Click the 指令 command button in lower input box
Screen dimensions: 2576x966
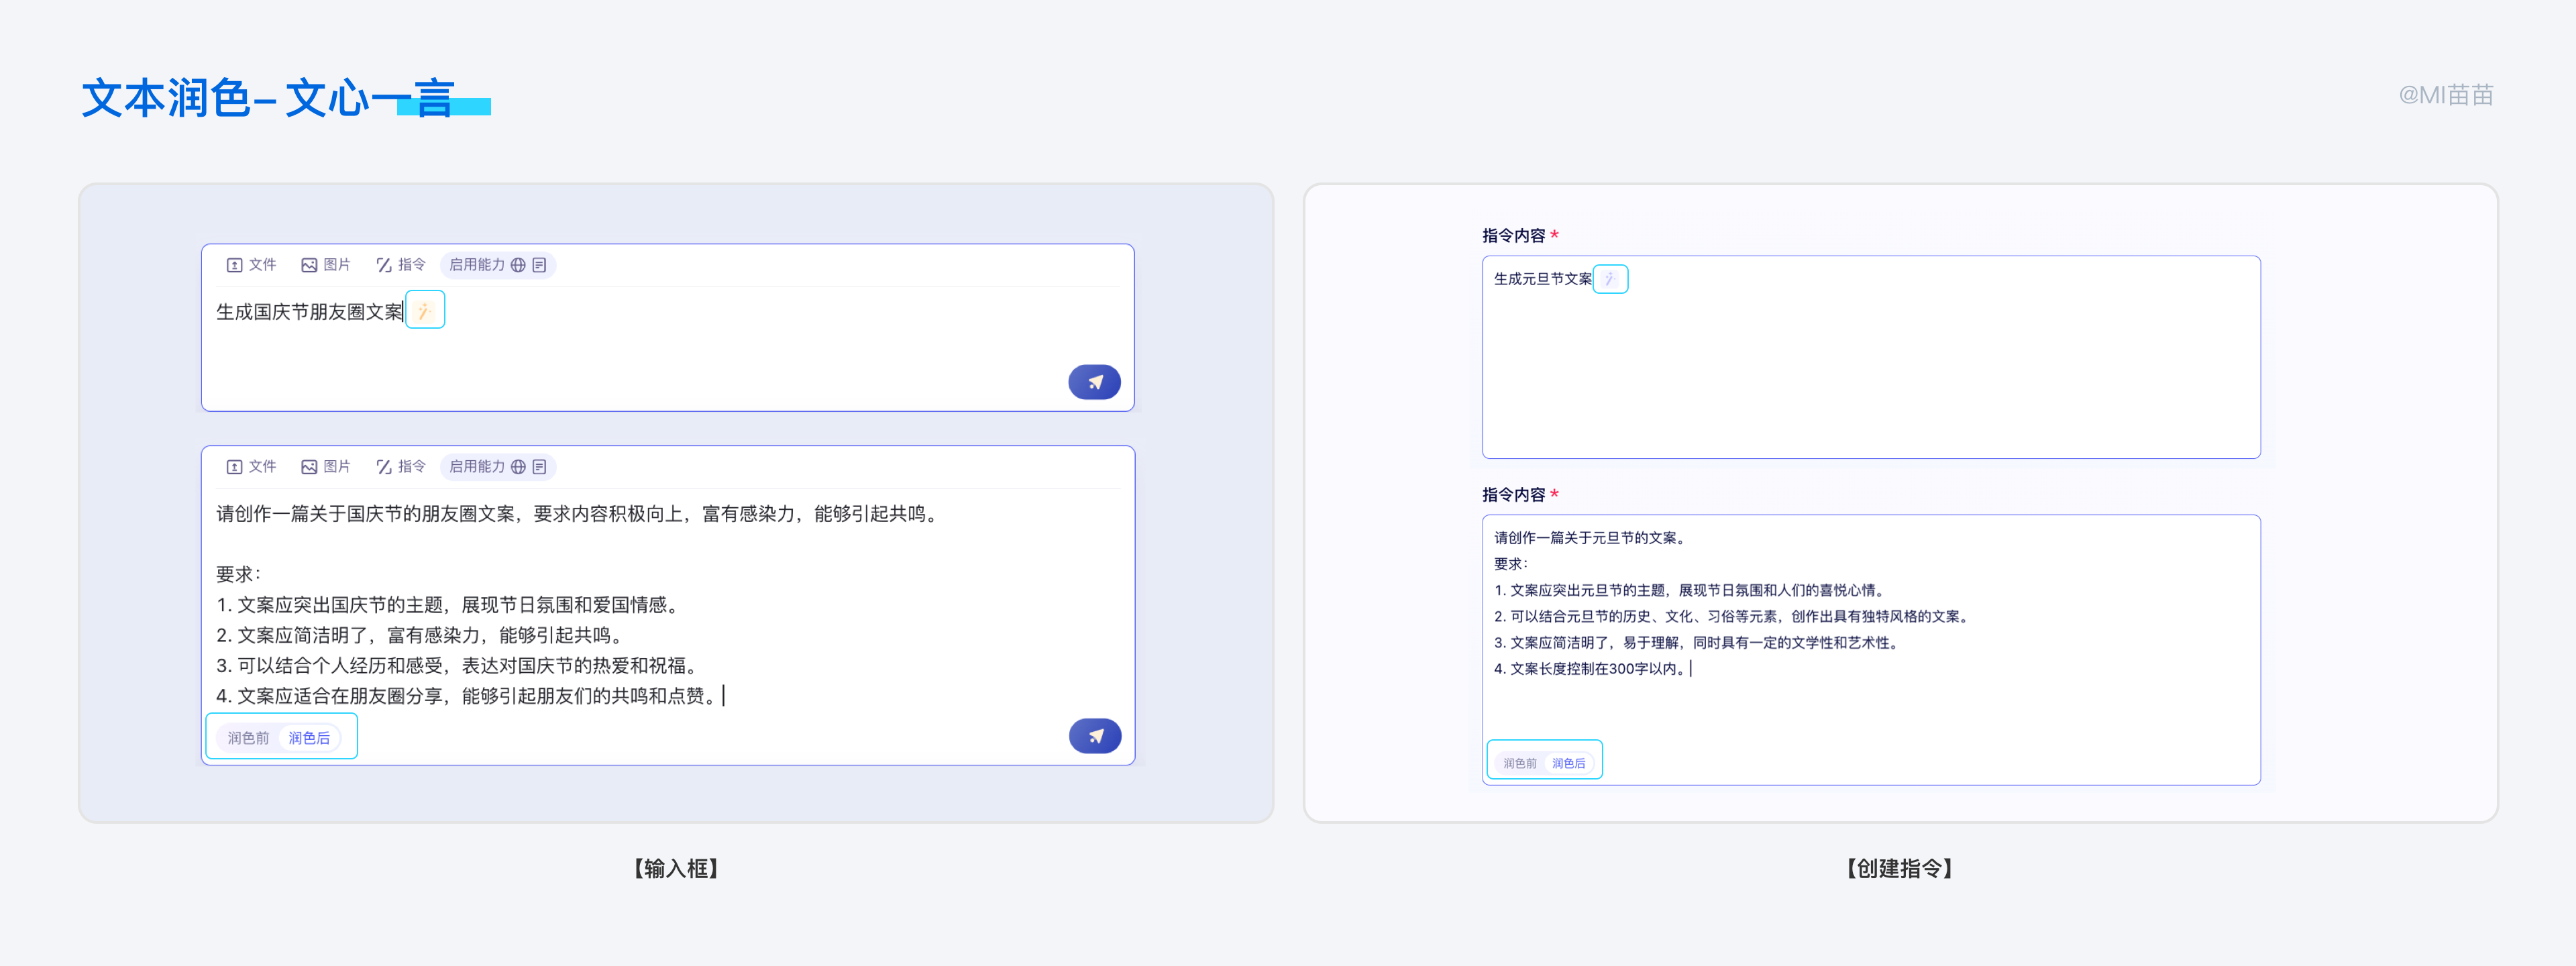[401, 467]
